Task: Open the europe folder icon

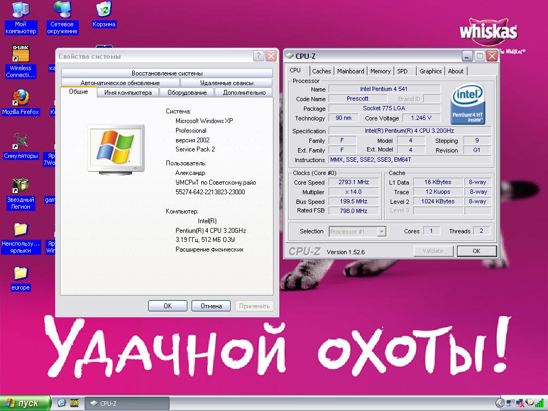Action: [x=20, y=278]
